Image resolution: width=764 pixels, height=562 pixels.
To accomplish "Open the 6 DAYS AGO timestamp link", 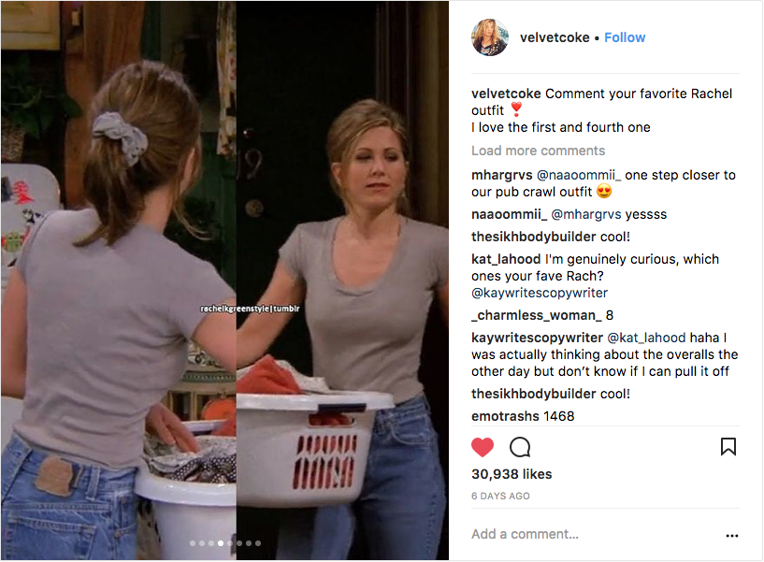I will click(x=500, y=497).
